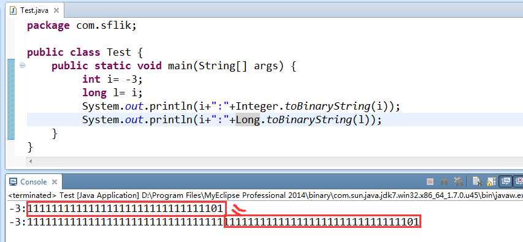Click the Console monitor icon on tab

(13, 182)
